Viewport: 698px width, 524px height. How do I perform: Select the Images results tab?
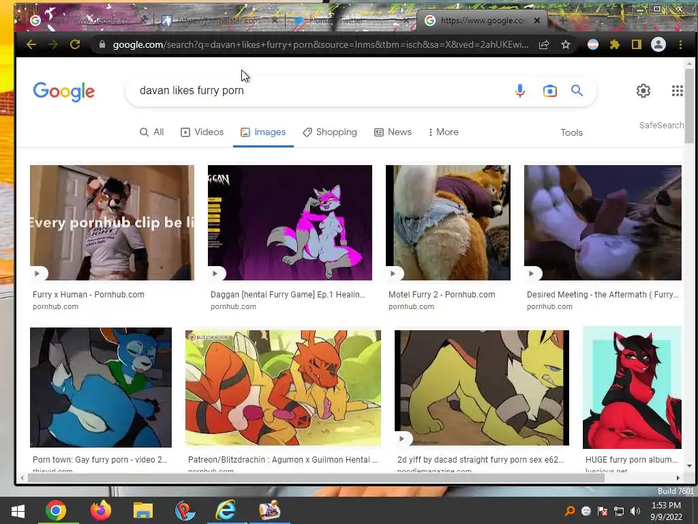pos(263,132)
